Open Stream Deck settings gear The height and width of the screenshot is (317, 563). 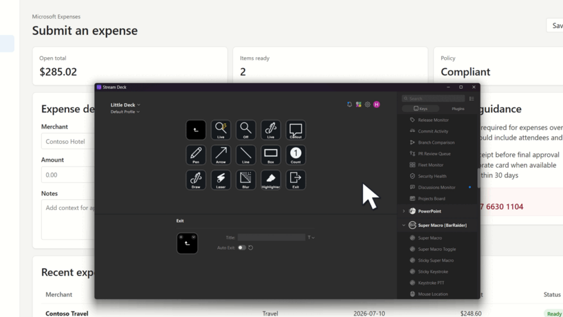[x=367, y=104]
